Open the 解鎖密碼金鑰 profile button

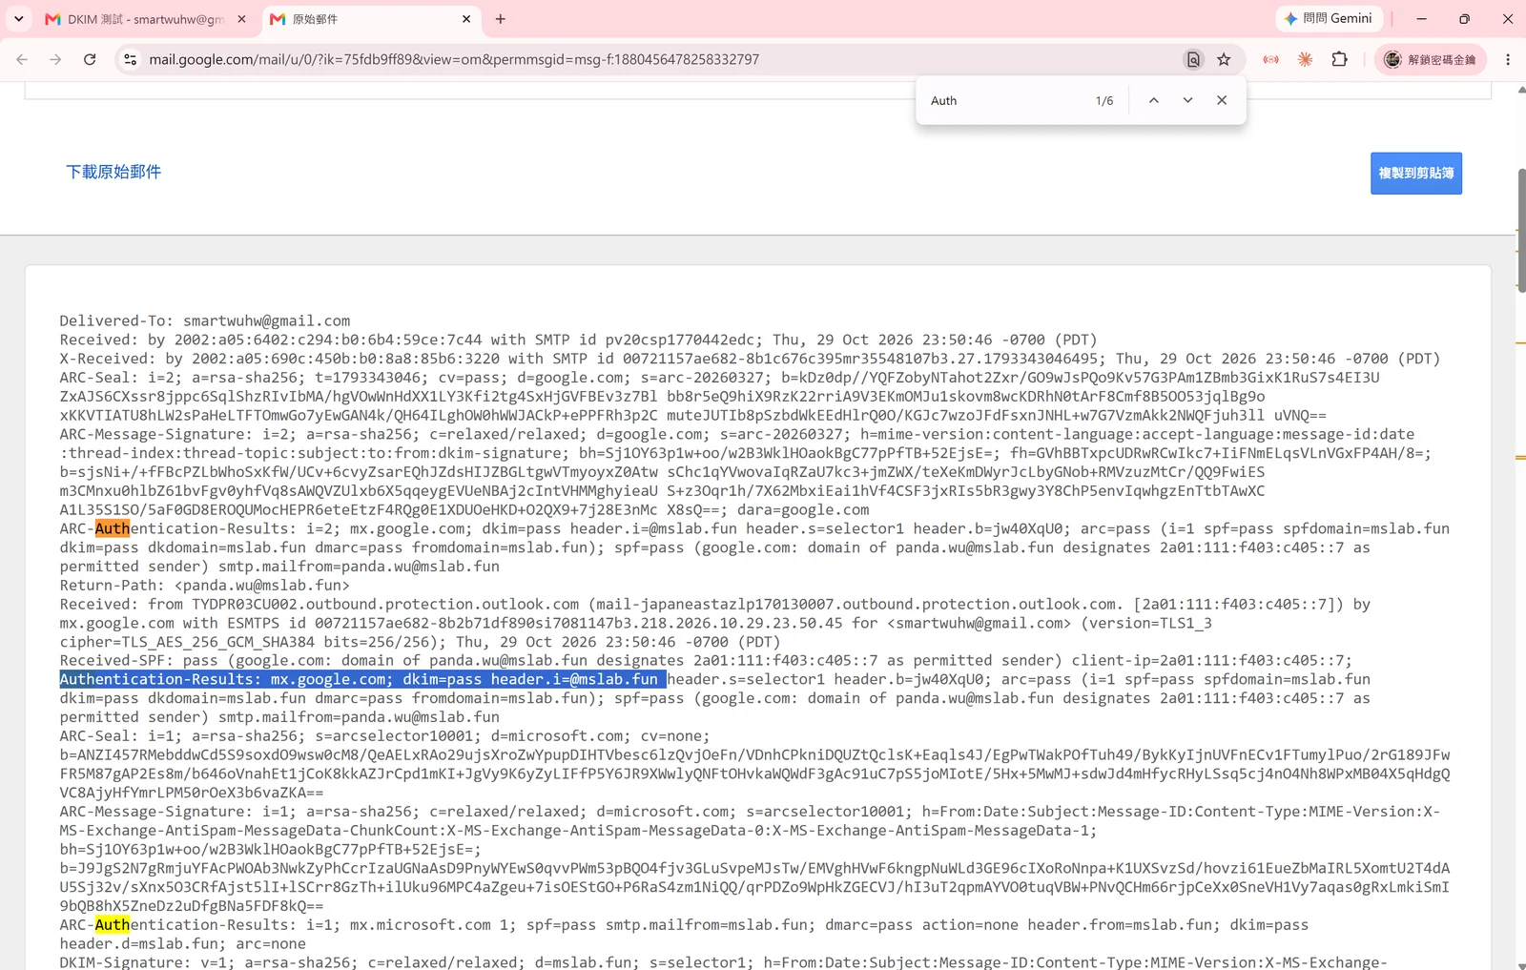1431,59
